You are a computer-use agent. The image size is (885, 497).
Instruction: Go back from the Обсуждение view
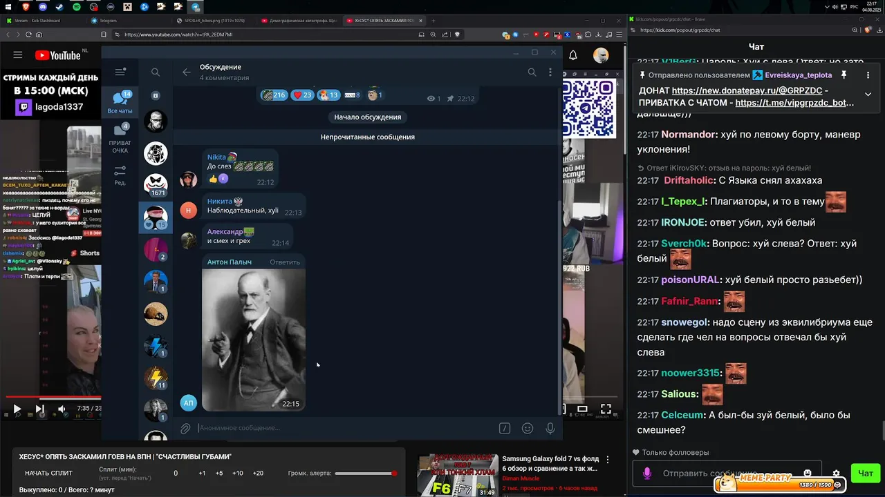pos(186,72)
